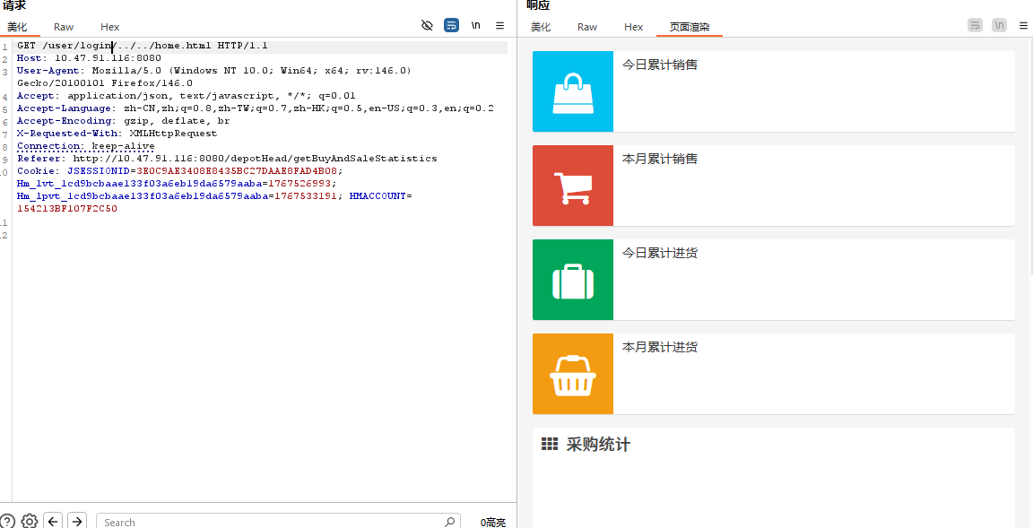Screen dimensions: 1033x528
Task: Click the blue shopping bag icon
Action: (x=573, y=92)
